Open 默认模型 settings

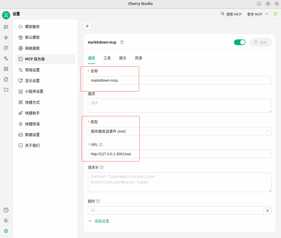[x=45, y=37]
